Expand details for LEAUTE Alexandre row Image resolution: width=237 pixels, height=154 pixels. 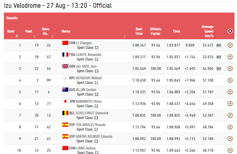230,57
